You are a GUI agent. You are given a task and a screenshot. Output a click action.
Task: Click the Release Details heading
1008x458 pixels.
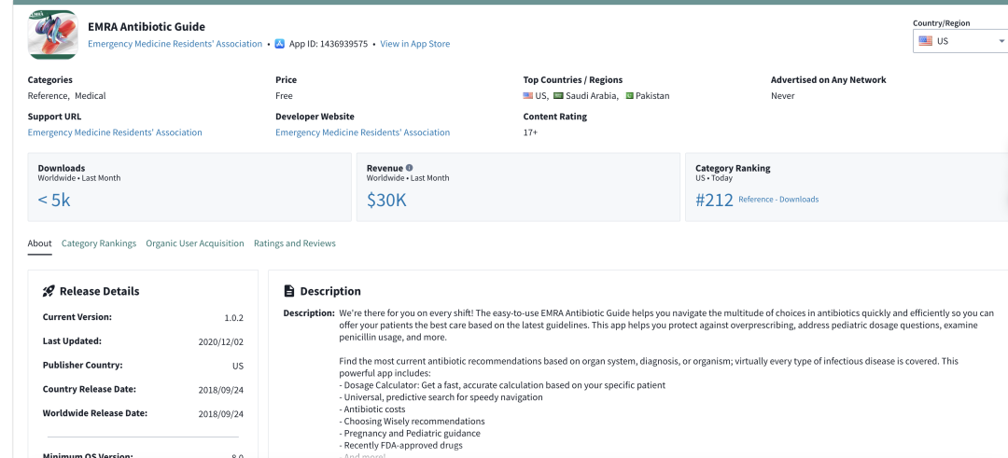99,291
